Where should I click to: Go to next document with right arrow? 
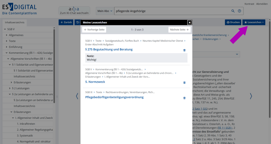[251, 96]
